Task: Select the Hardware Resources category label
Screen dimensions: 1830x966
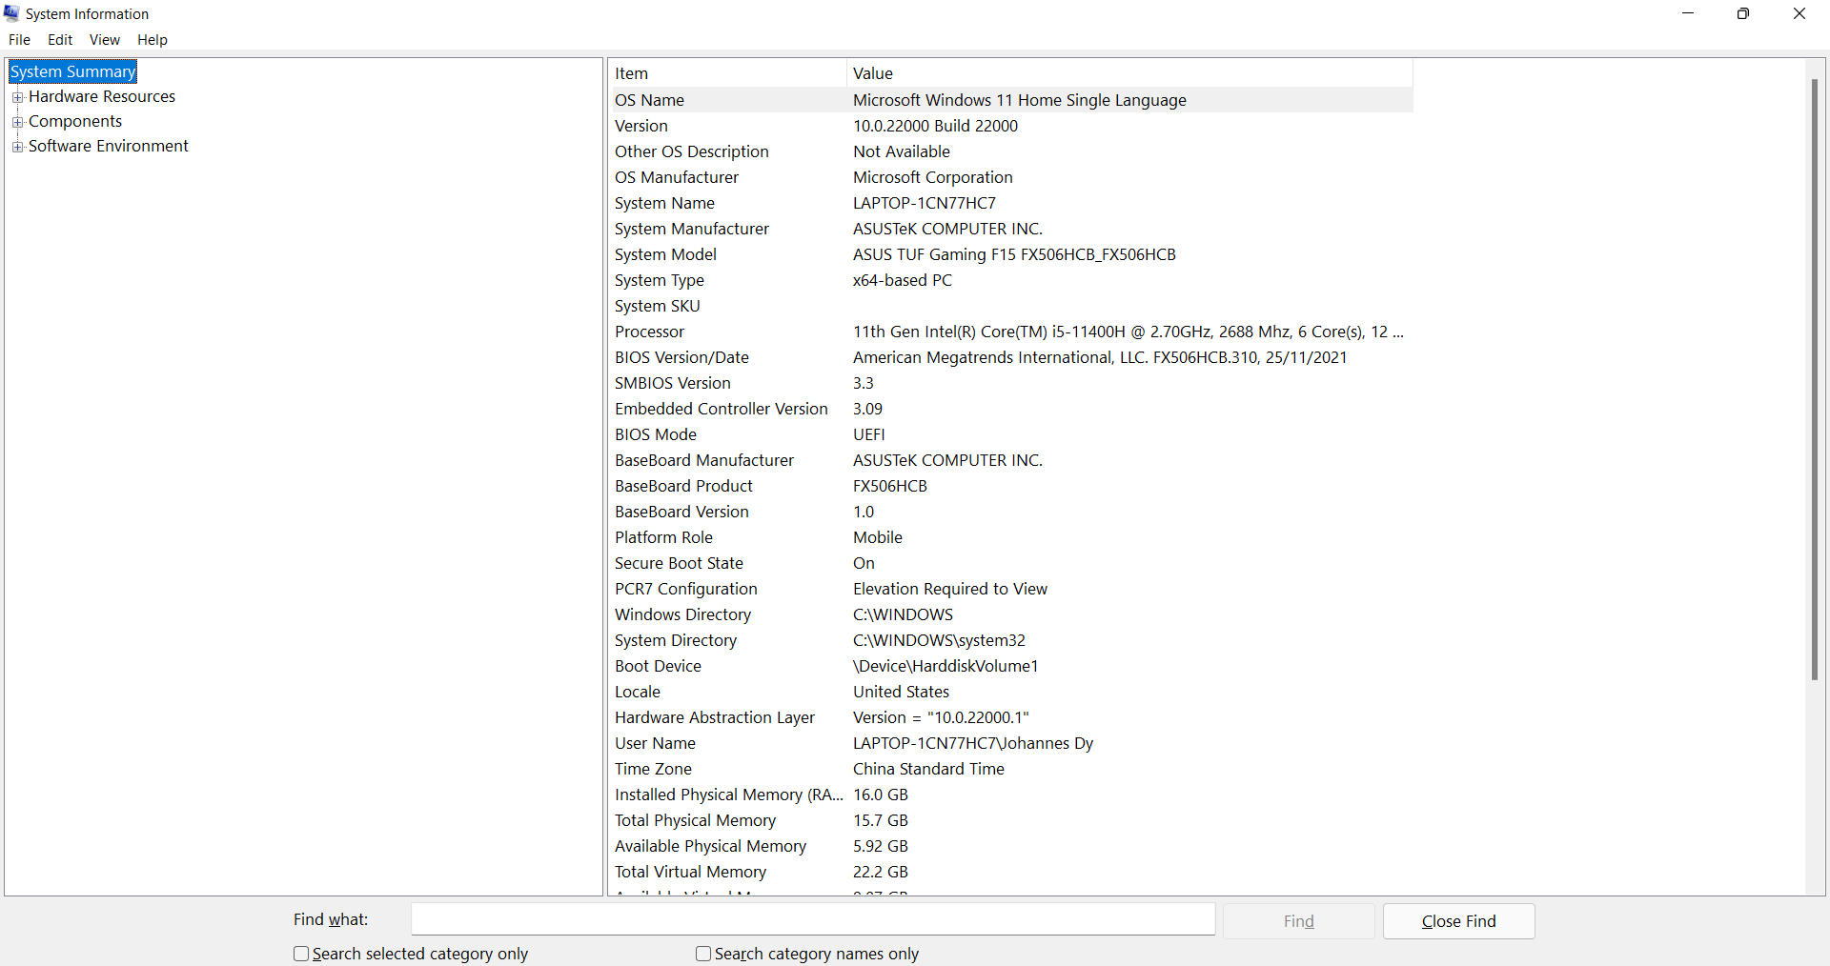Action: 102,96
